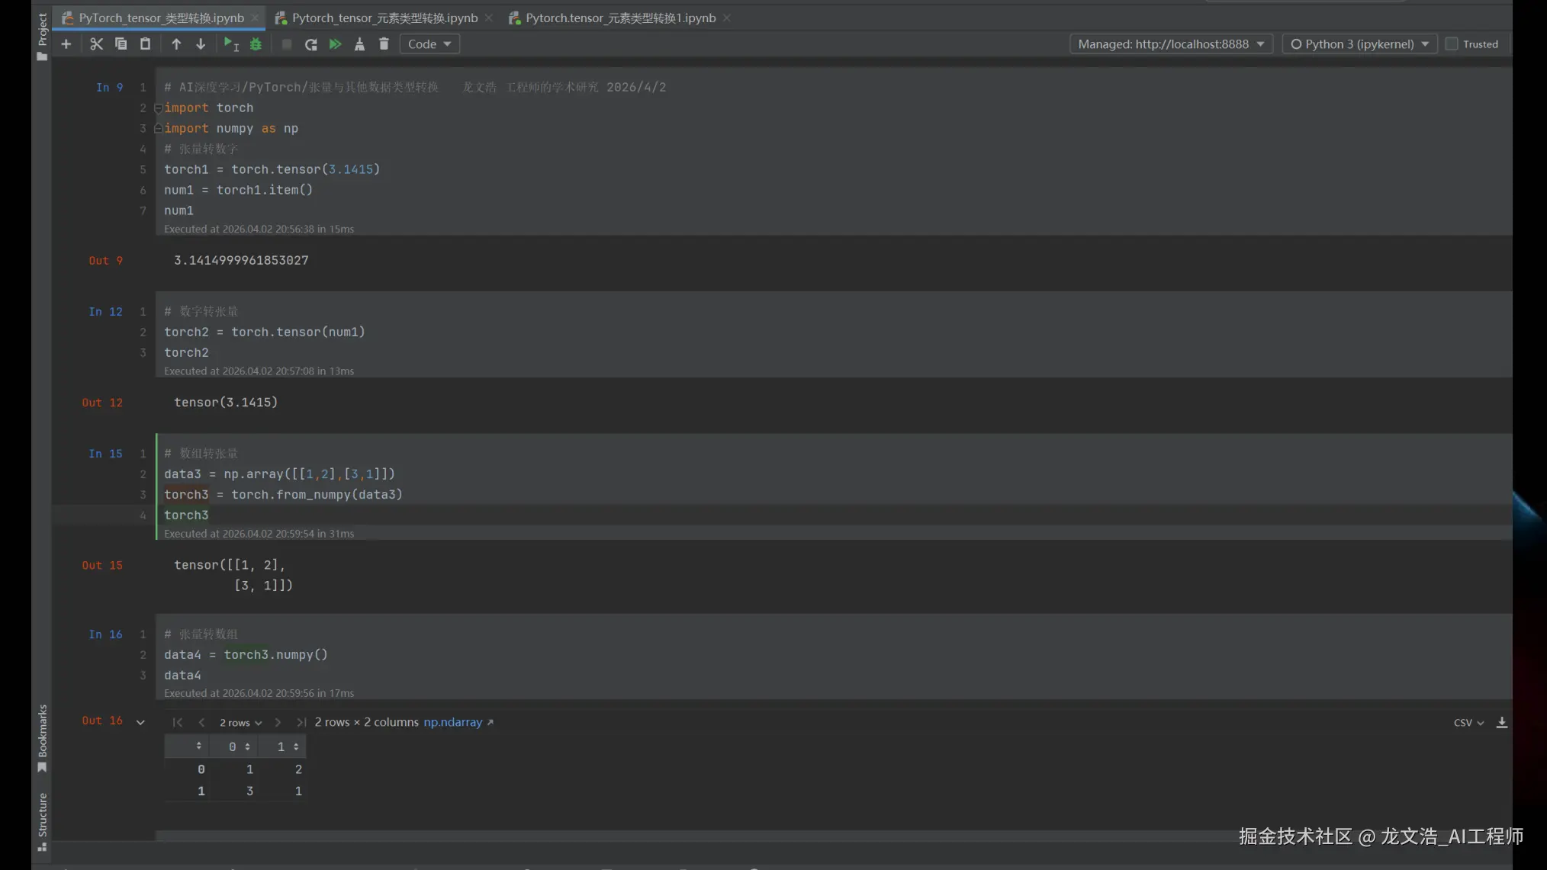Cut the selected cell with scissors icon

tap(96, 44)
